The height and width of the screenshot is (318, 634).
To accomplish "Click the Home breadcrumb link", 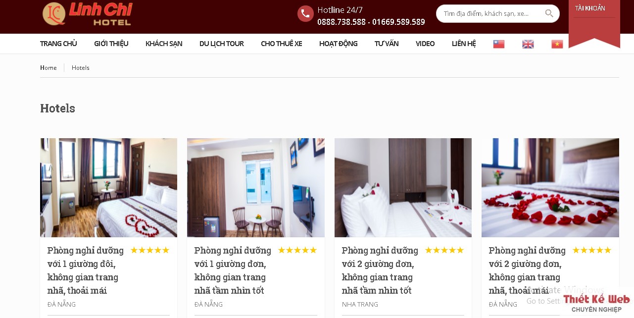I will pyautogui.click(x=49, y=67).
